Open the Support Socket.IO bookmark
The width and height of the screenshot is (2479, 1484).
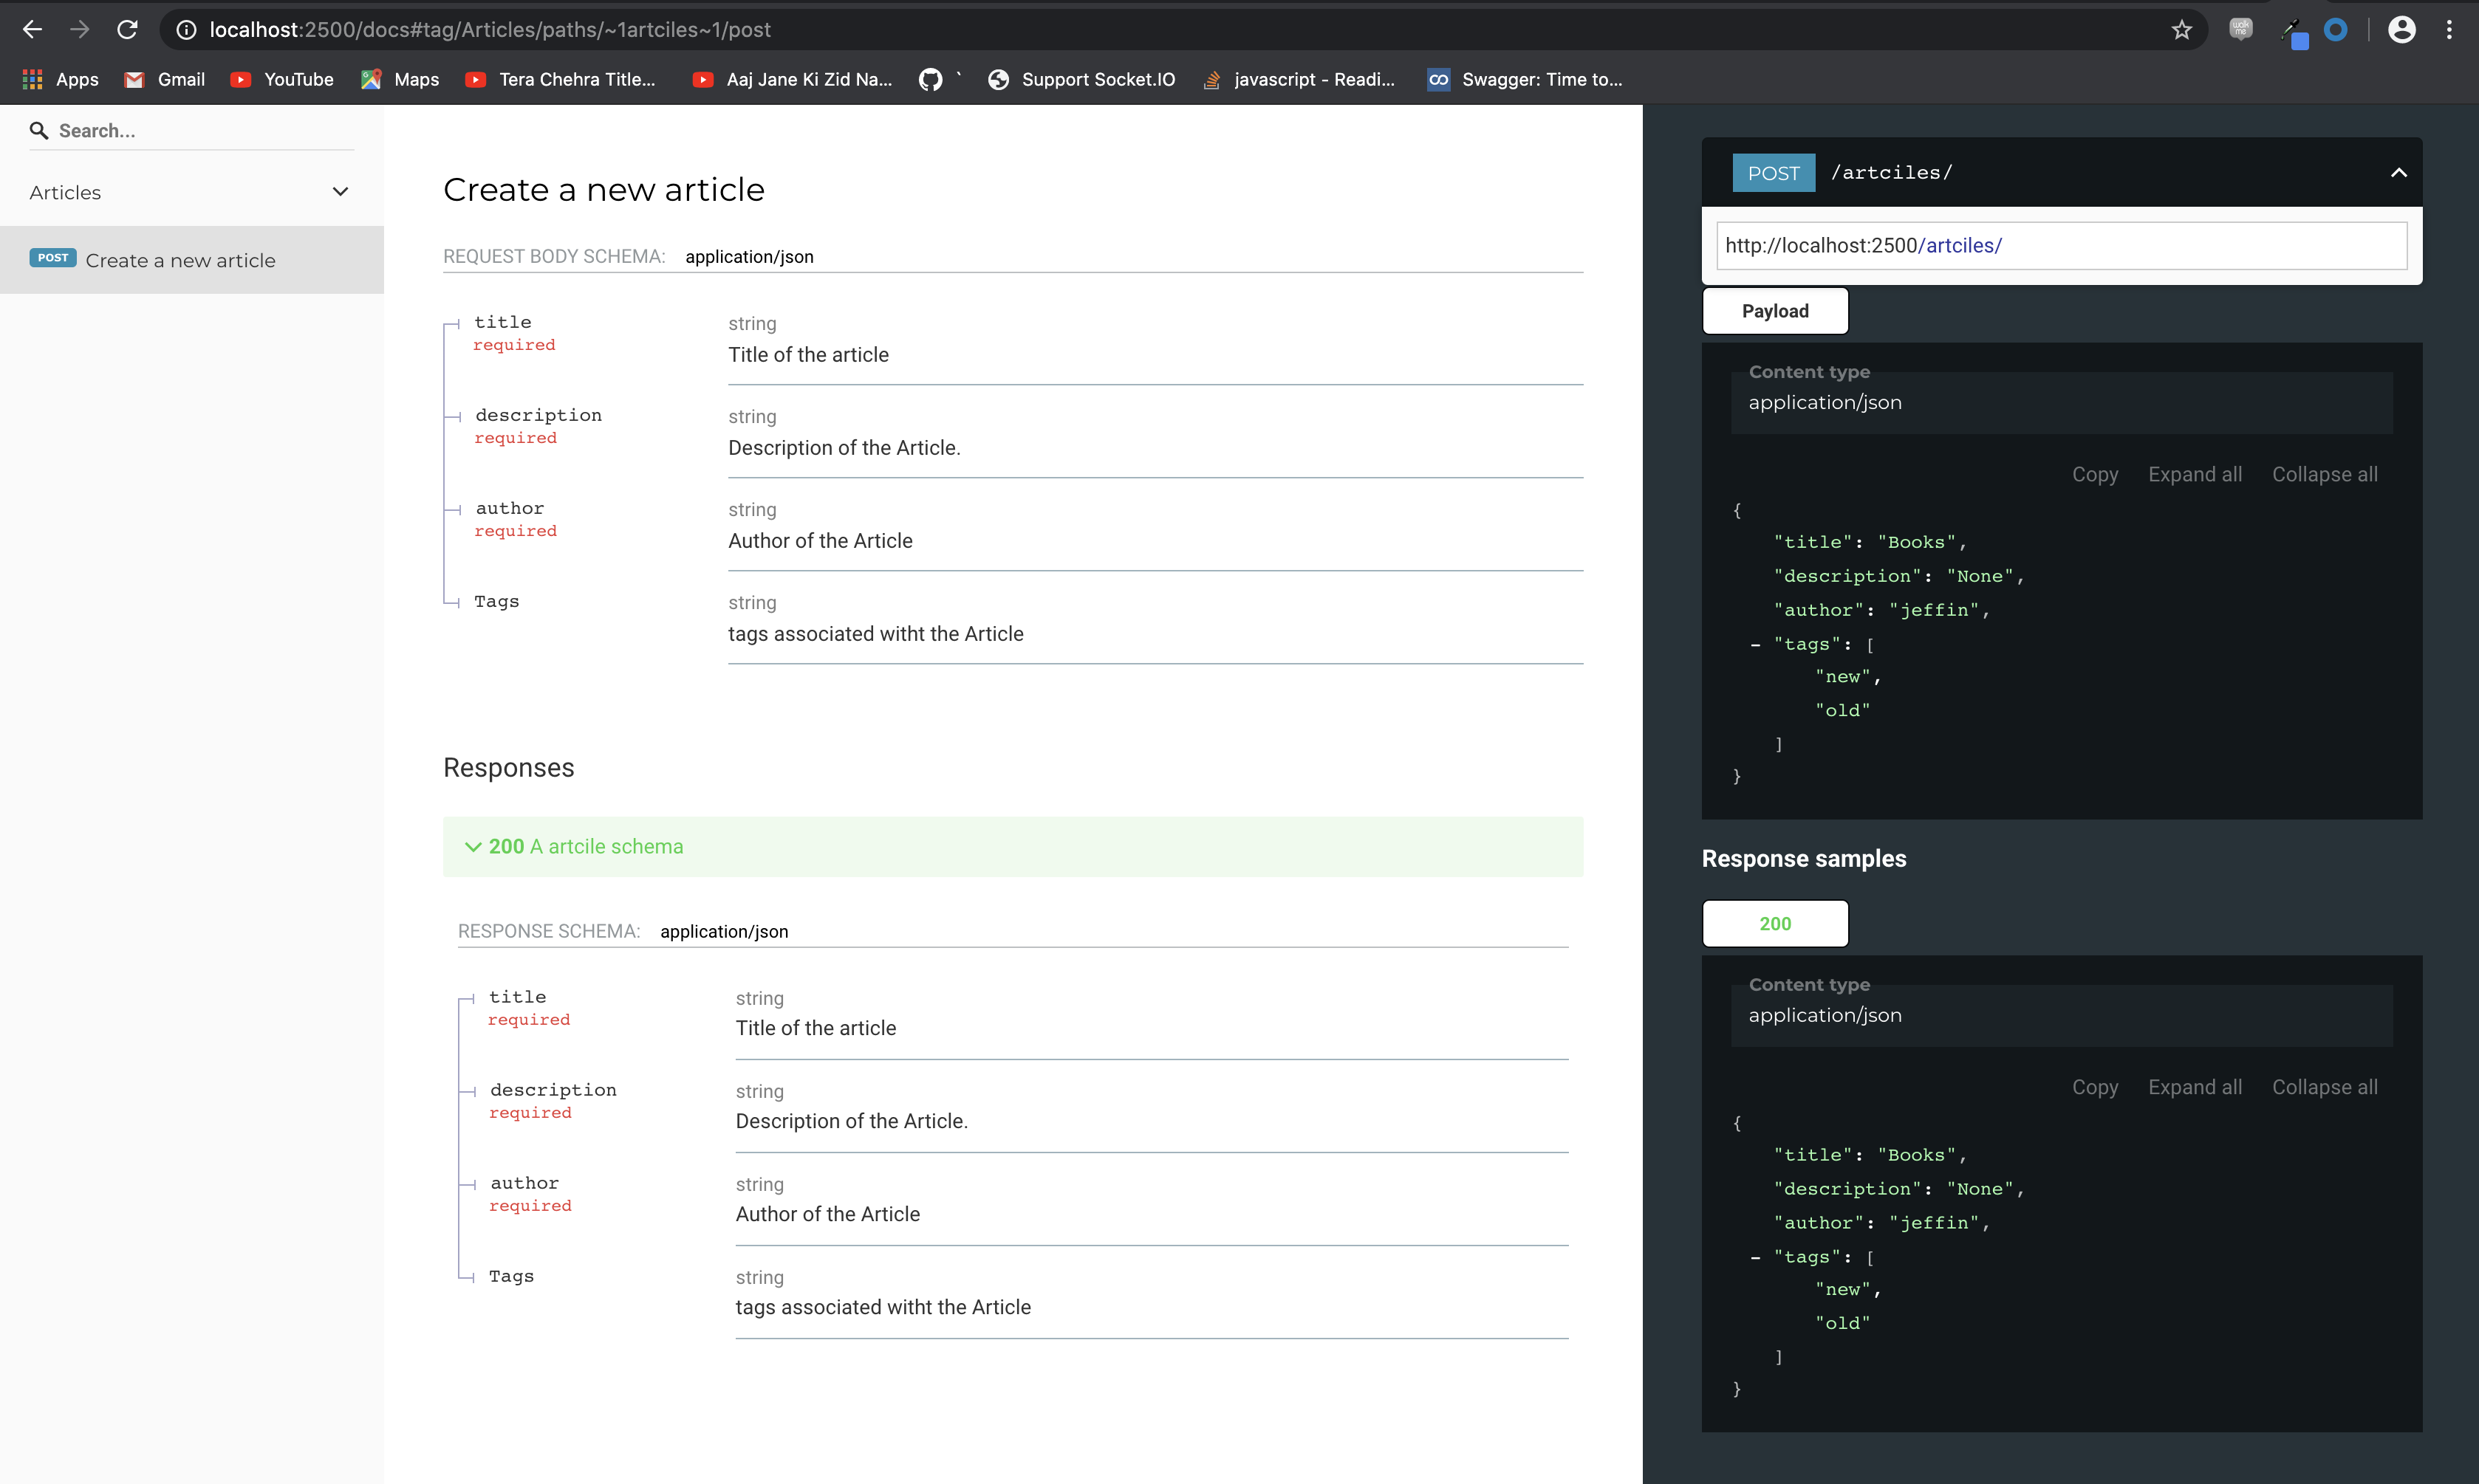click(x=1081, y=79)
